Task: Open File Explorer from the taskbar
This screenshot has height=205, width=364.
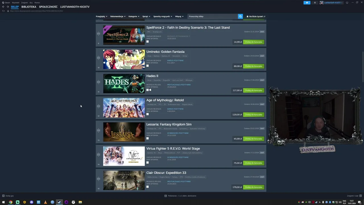Action: click(x=80, y=202)
